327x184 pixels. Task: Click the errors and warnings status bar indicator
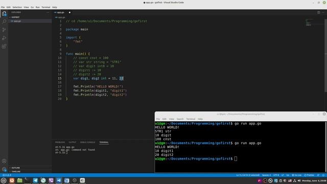coord(7,175)
